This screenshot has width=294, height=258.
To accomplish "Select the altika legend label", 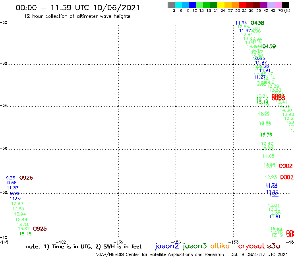I will (220, 246).
